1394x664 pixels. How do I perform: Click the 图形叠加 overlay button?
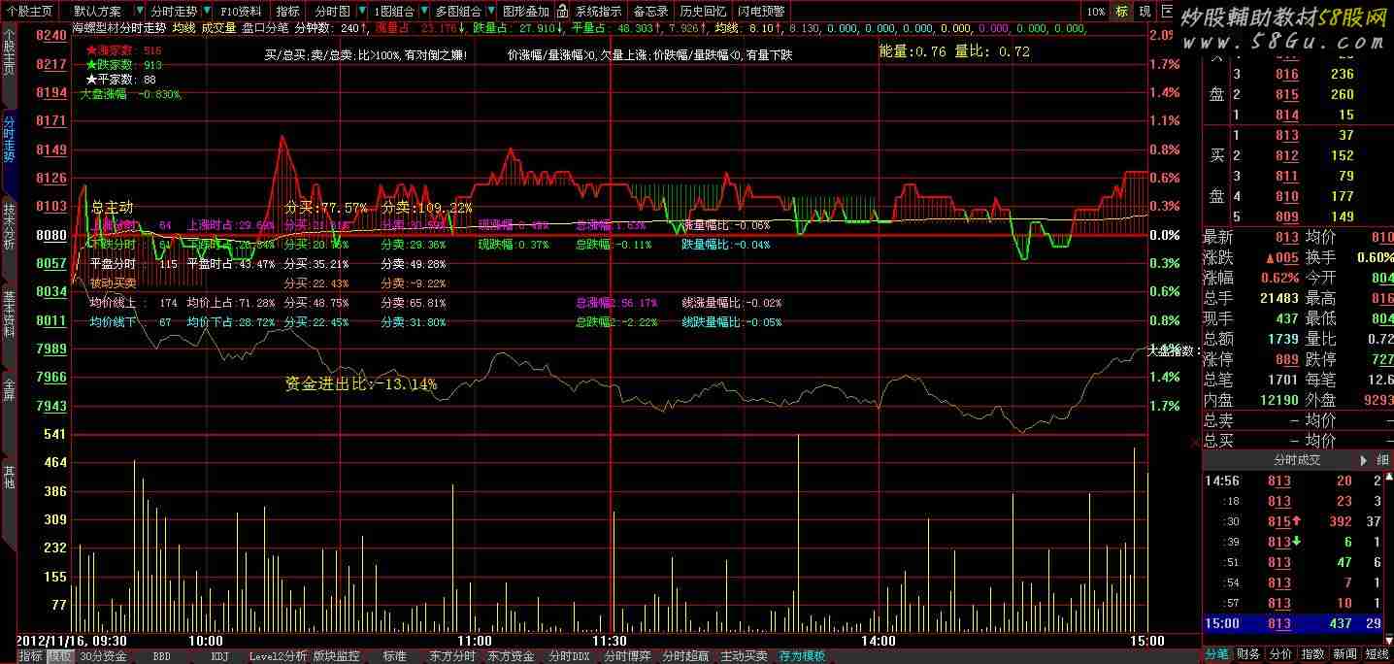tap(525, 11)
